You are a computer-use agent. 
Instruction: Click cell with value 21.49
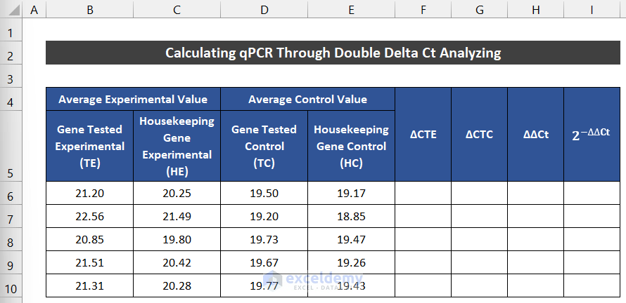177,217
